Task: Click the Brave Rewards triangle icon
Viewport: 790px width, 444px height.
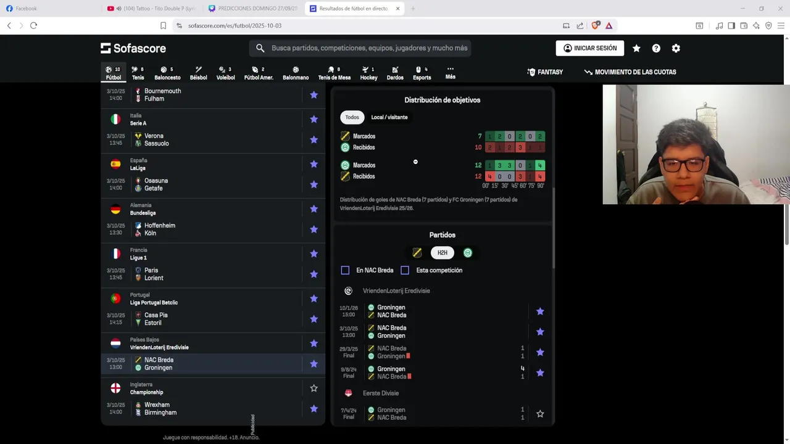Action: (x=609, y=25)
